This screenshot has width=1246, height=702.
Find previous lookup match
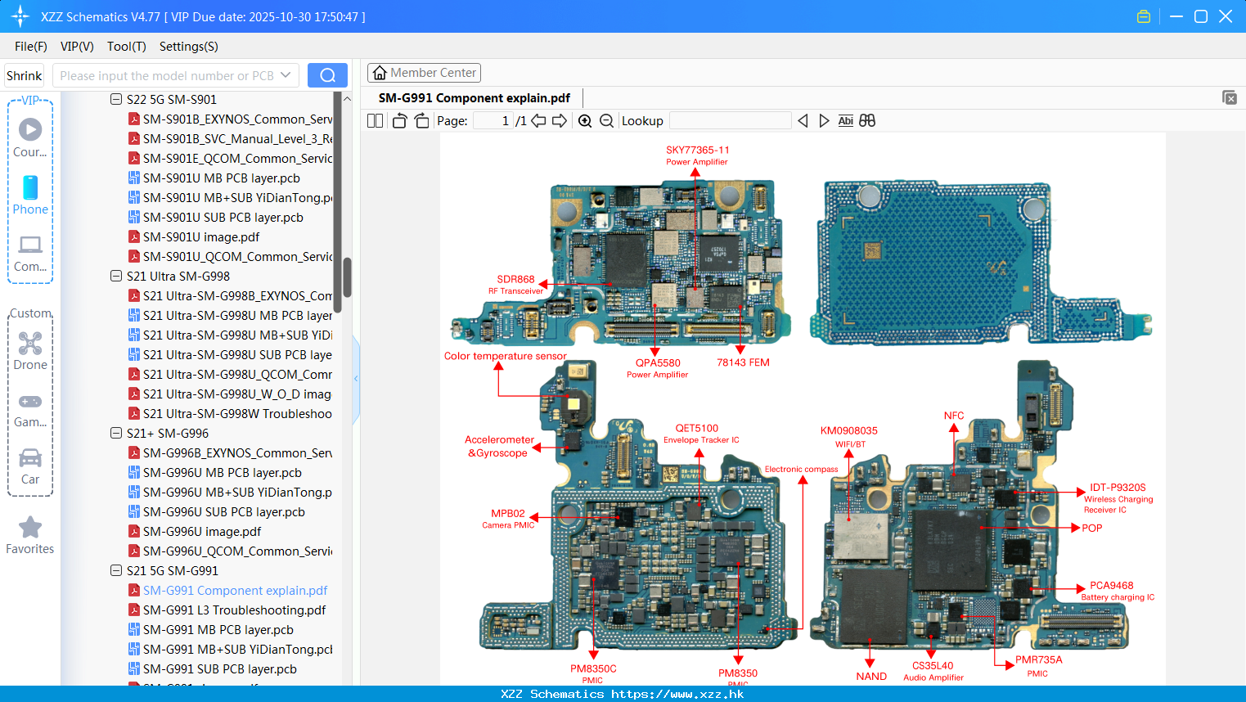pyautogui.click(x=803, y=121)
